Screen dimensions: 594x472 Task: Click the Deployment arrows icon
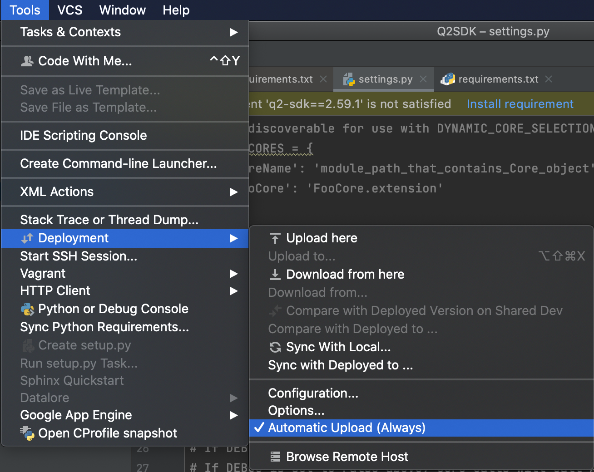(27, 238)
